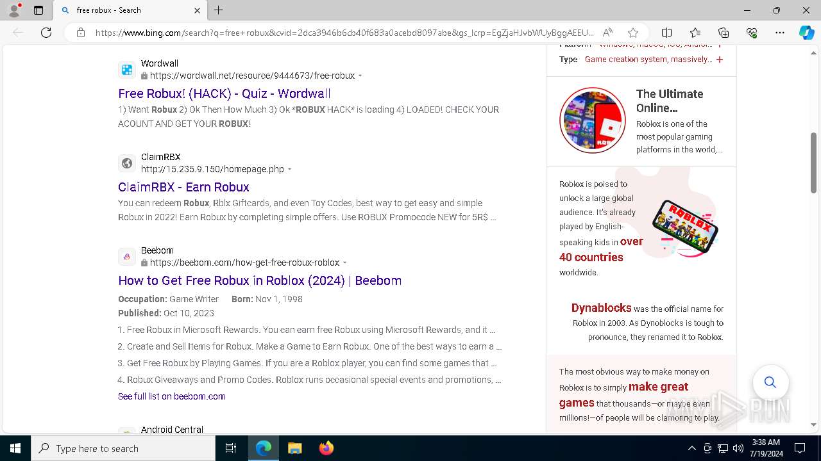Open network status tray icon
This screenshot has width=821, height=461.
pyautogui.click(x=722, y=448)
